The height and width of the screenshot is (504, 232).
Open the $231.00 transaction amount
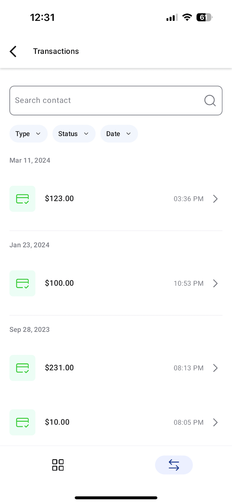(x=59, y=368)
